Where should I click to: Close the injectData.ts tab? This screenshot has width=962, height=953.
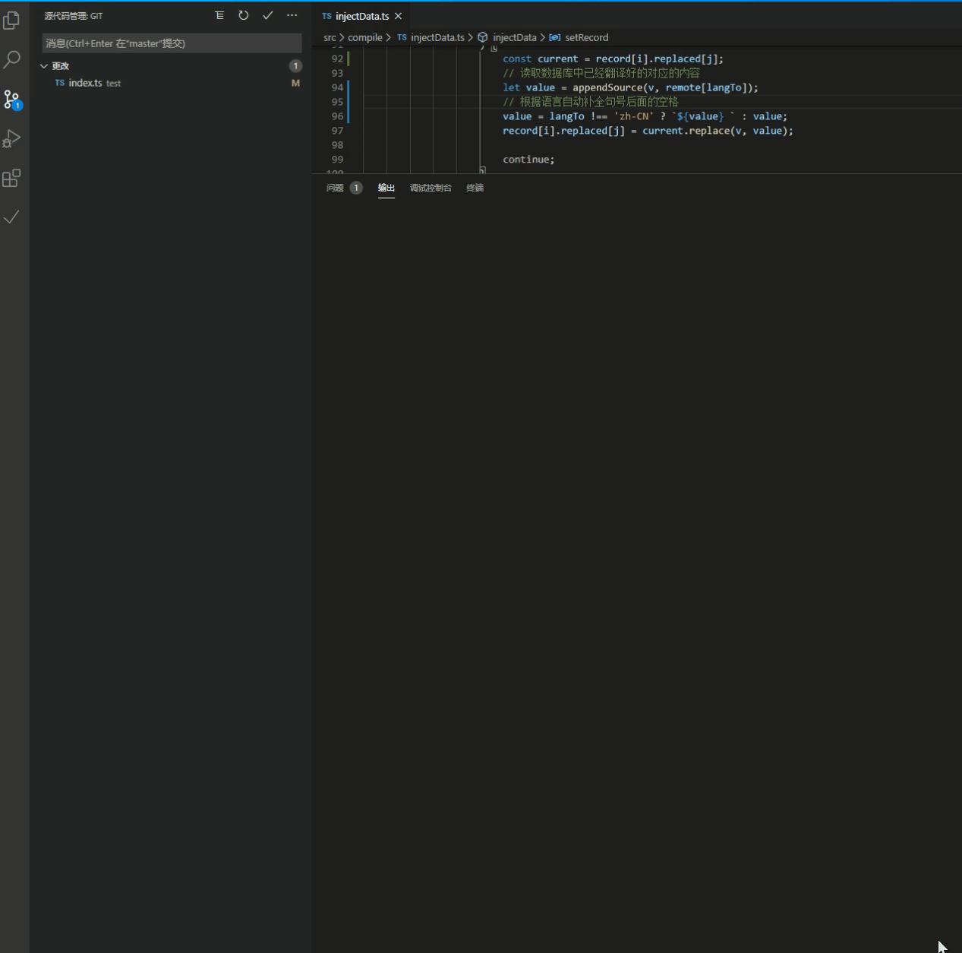pos(398,16)
